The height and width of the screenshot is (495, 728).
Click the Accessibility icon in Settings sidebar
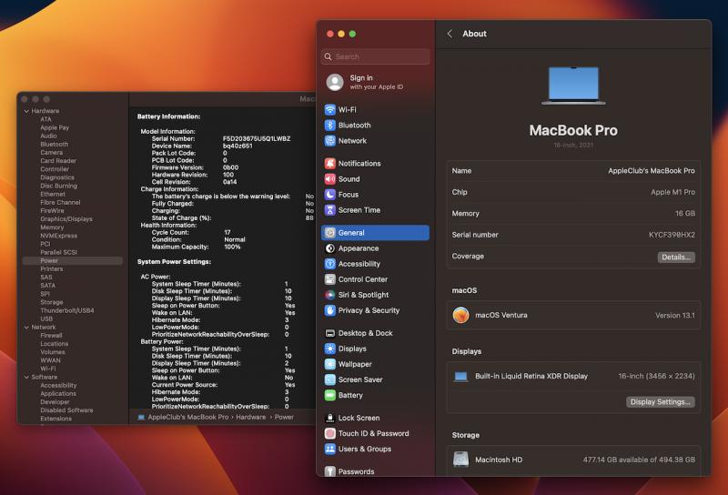(329, 264)
